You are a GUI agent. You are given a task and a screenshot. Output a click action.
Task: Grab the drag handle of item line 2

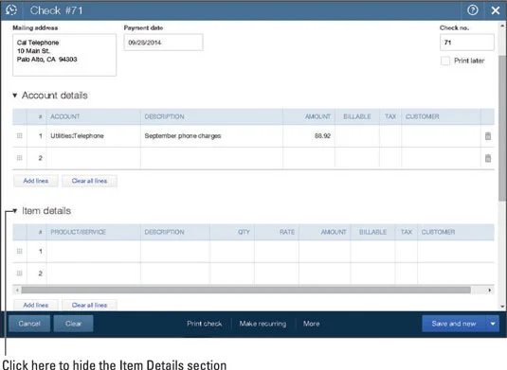[x=19, y=273]
